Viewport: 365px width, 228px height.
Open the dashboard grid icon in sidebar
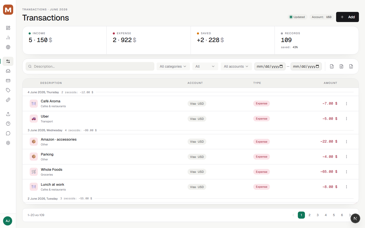pos(8,28)
